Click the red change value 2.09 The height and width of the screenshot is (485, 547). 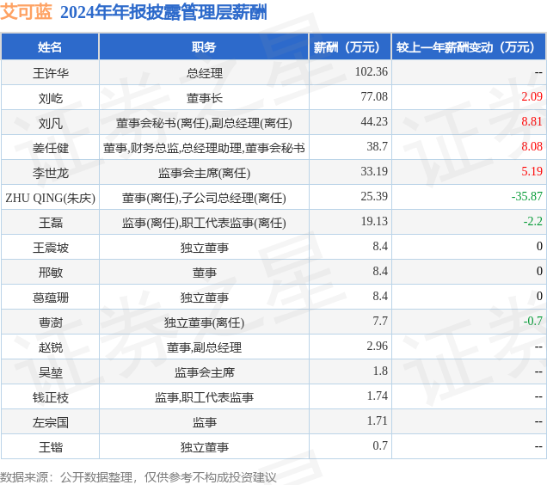tap(532, 96)
